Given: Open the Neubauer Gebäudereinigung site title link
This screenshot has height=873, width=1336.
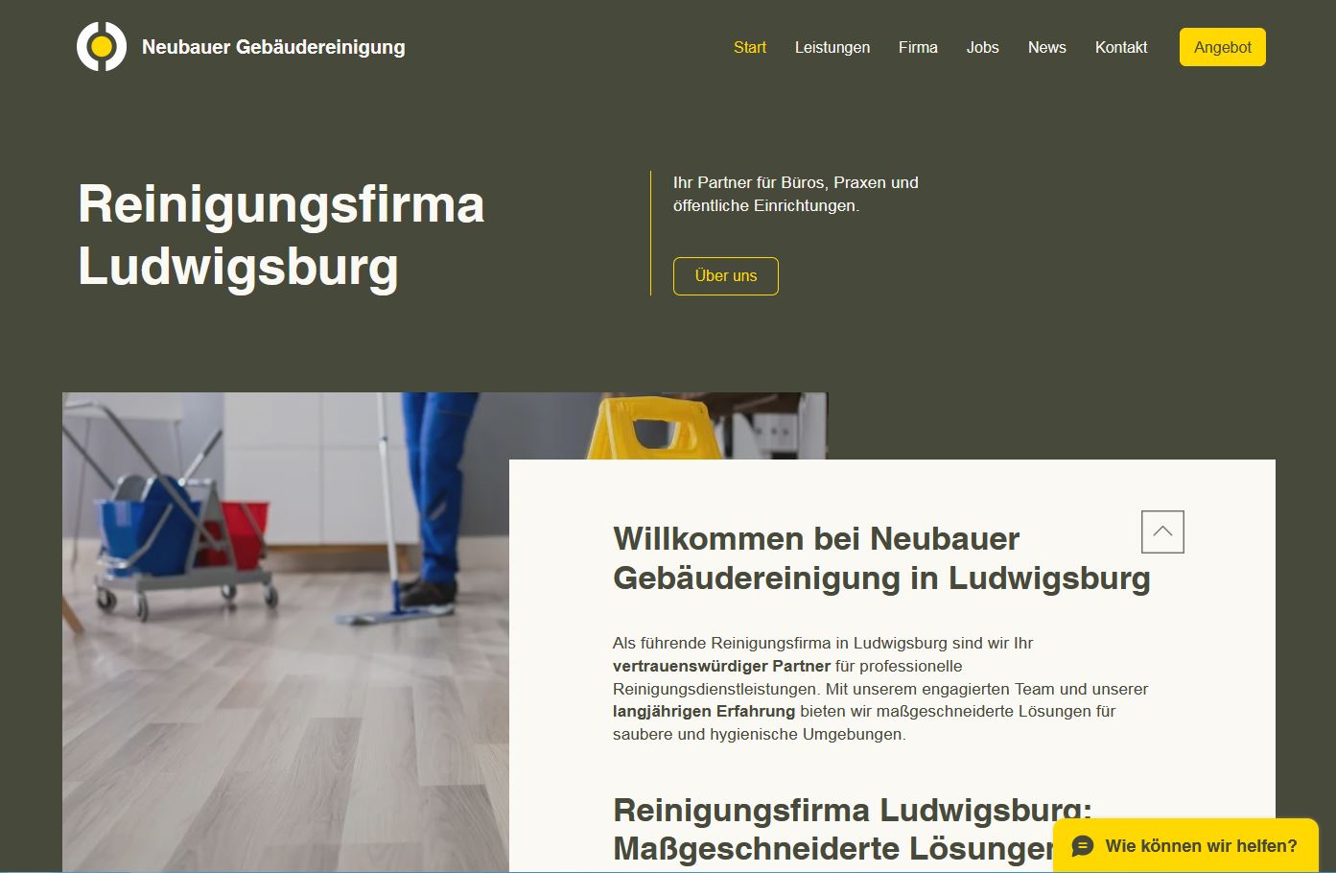Looking at the screenshot, I should coord(273,47).
